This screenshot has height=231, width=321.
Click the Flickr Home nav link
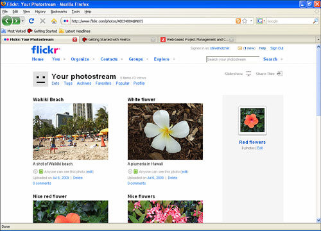(38, 59)
